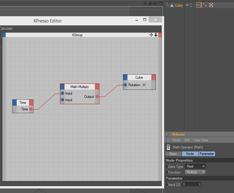Select the checkerboard texture tag on Cube

coord(211,5)
